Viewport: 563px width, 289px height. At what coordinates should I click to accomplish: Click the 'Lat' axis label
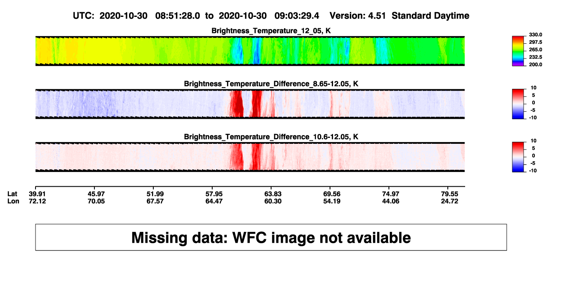click(x=13, y=194)
